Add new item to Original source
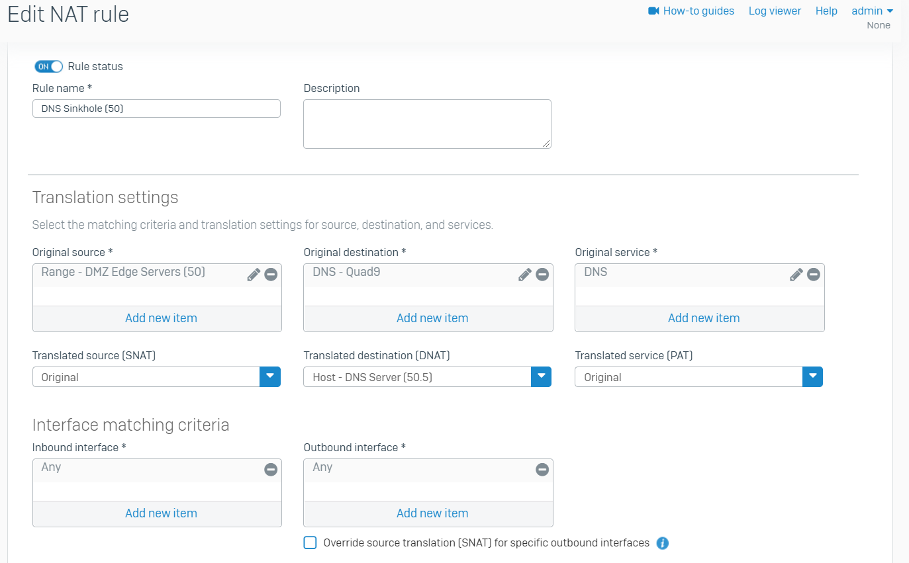Screen dimensions: 909x563 tap(161, 318)
